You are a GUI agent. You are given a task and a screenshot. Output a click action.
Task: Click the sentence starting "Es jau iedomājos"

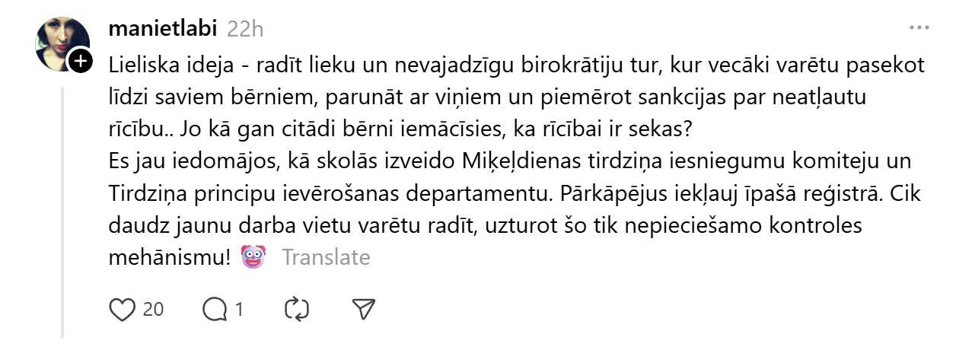click(x=510, y=162)
